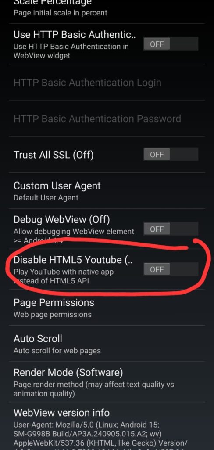Open Custom User Agent setting

107,191
